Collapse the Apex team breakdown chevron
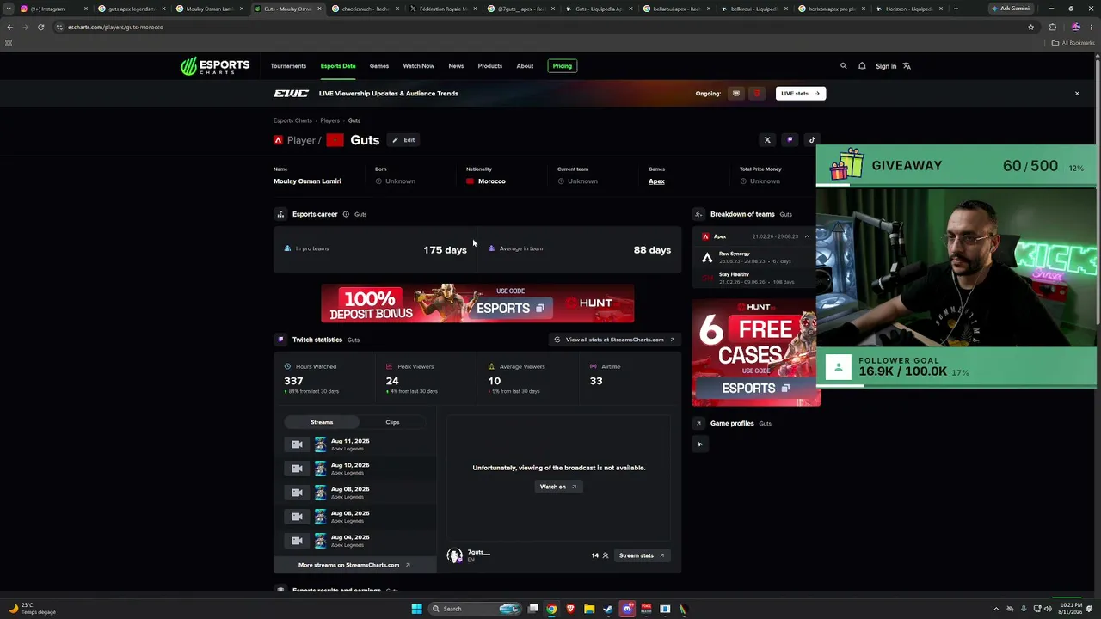 tap(807, 236)
